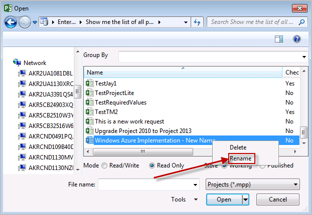Select the Read/Write mode radio button
The image size is (312, 215).
104,165
